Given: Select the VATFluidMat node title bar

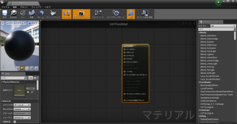Looking at the screenshot, I should click(x=136, y=46).
